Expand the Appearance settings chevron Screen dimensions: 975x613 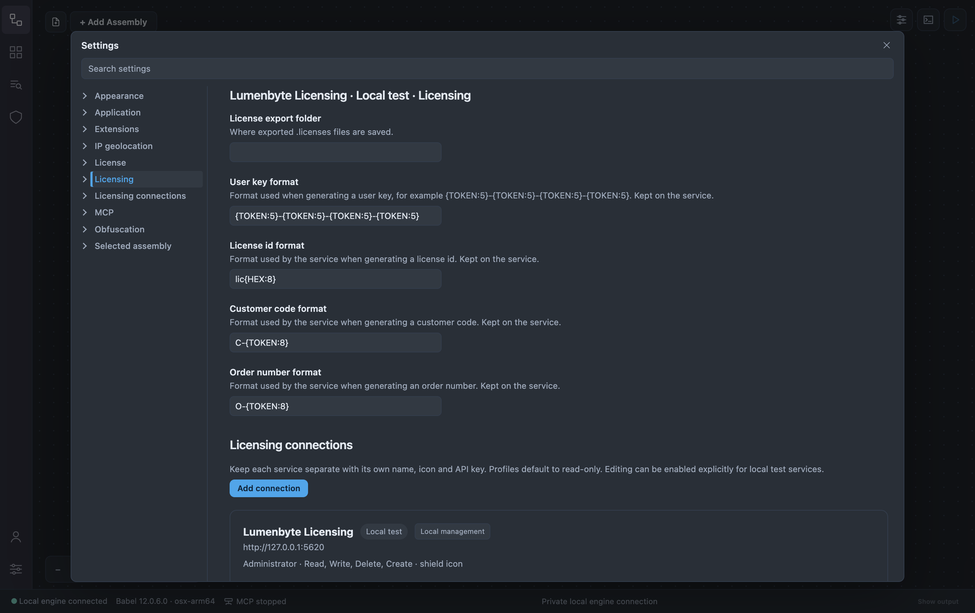85,96
